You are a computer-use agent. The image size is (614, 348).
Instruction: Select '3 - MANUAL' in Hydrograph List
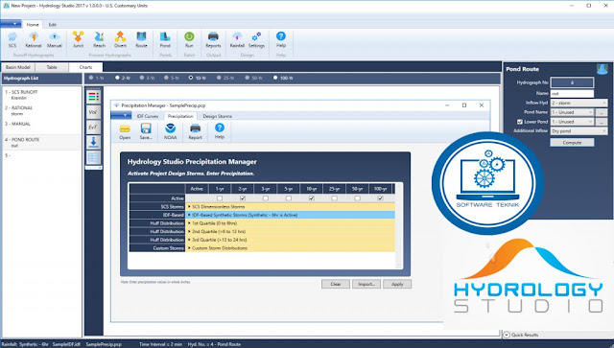(41, 124)
